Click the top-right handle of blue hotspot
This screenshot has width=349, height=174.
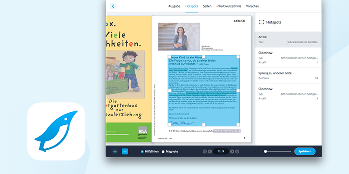[238, 57]
